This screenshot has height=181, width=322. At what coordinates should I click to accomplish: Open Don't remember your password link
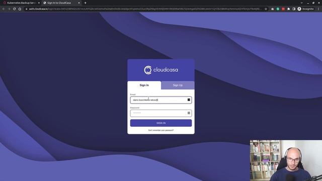pos(161,130)
